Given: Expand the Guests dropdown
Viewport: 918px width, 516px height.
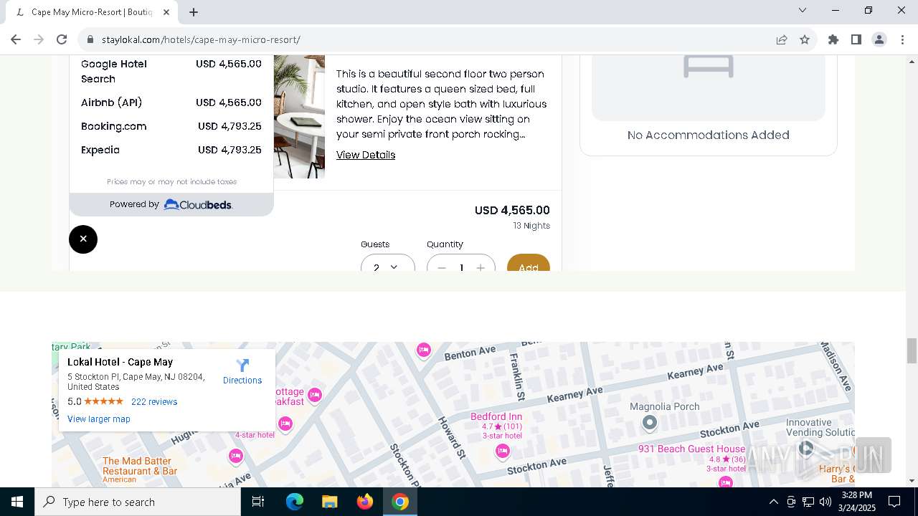Looking at the screenshot, I should [387, 266].
